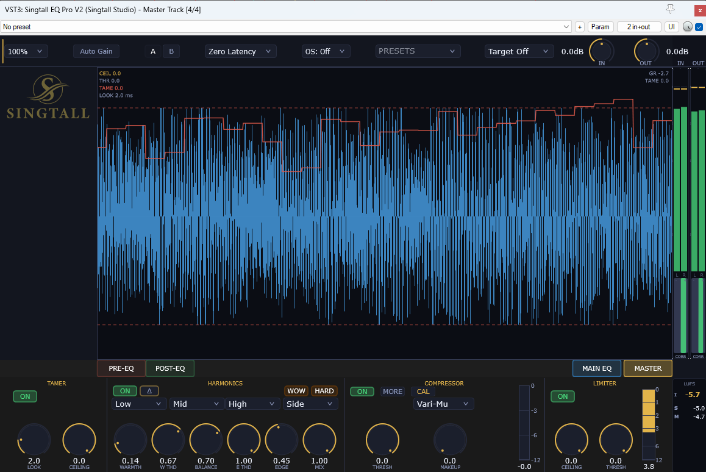Image resolution: width=706 pixels, height=472 pixels.
Task: Click the Param button
Action: [600, 27]
